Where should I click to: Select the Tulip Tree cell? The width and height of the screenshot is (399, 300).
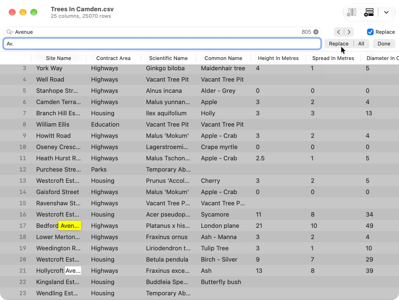(x=223, y=248)
